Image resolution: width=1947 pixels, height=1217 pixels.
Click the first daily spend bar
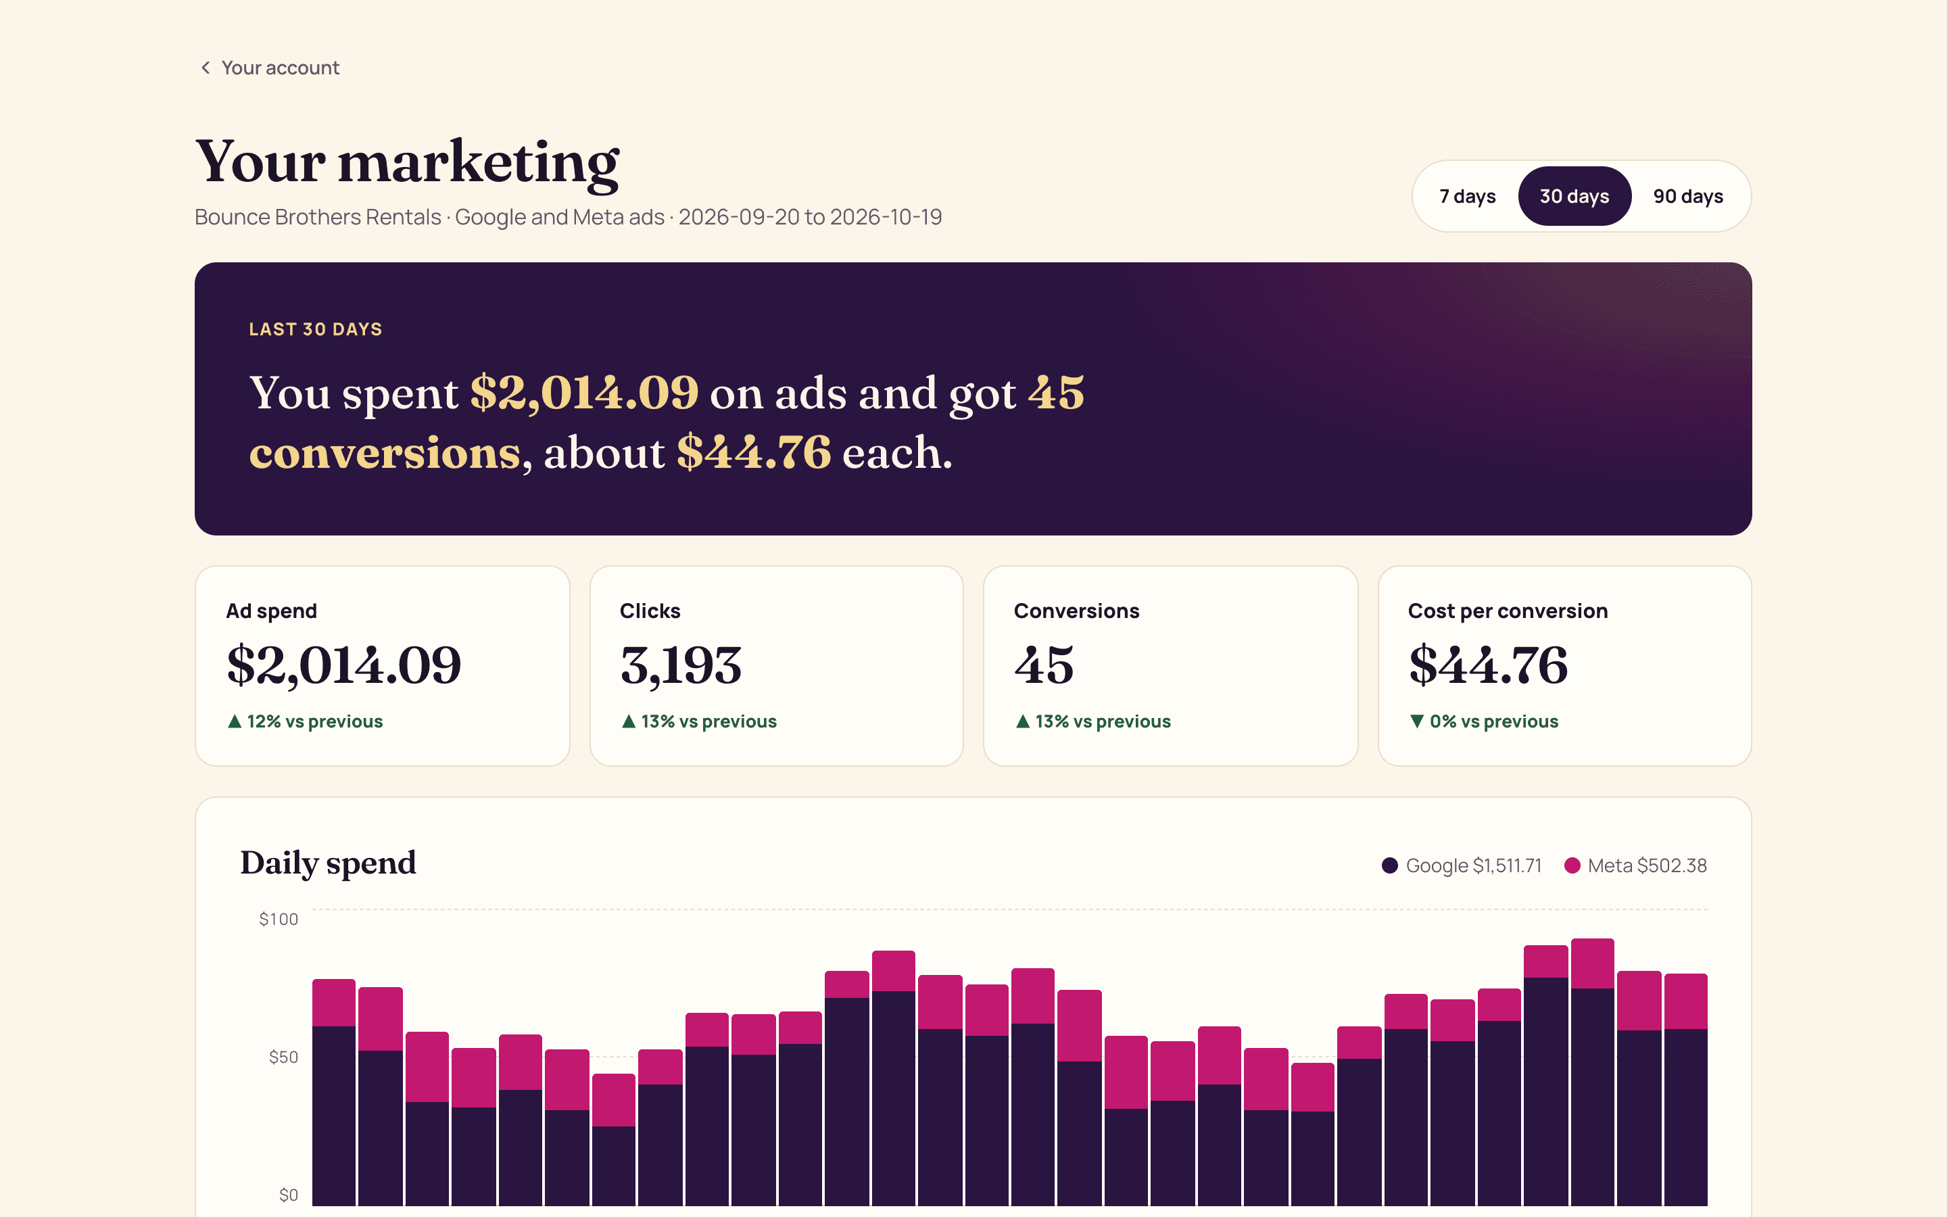(334, 1092)
